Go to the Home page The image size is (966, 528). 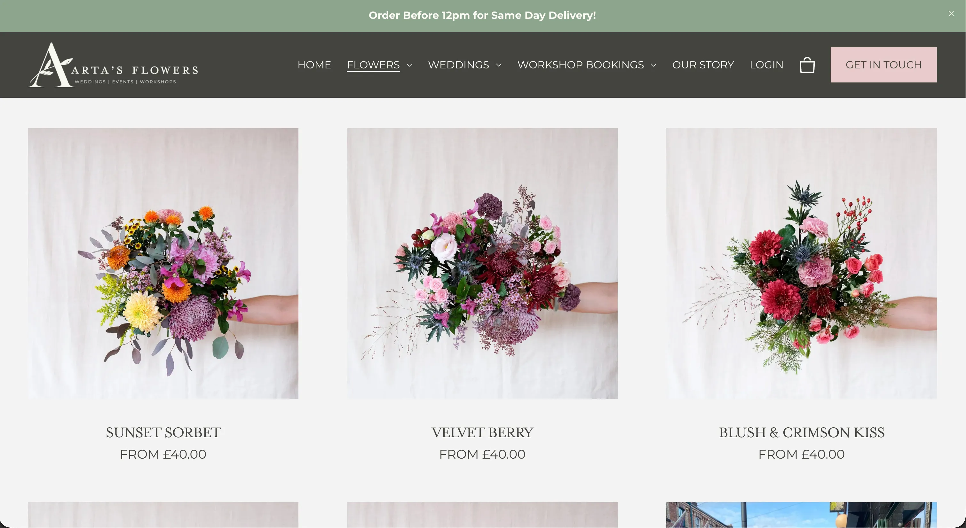(314, 65)
